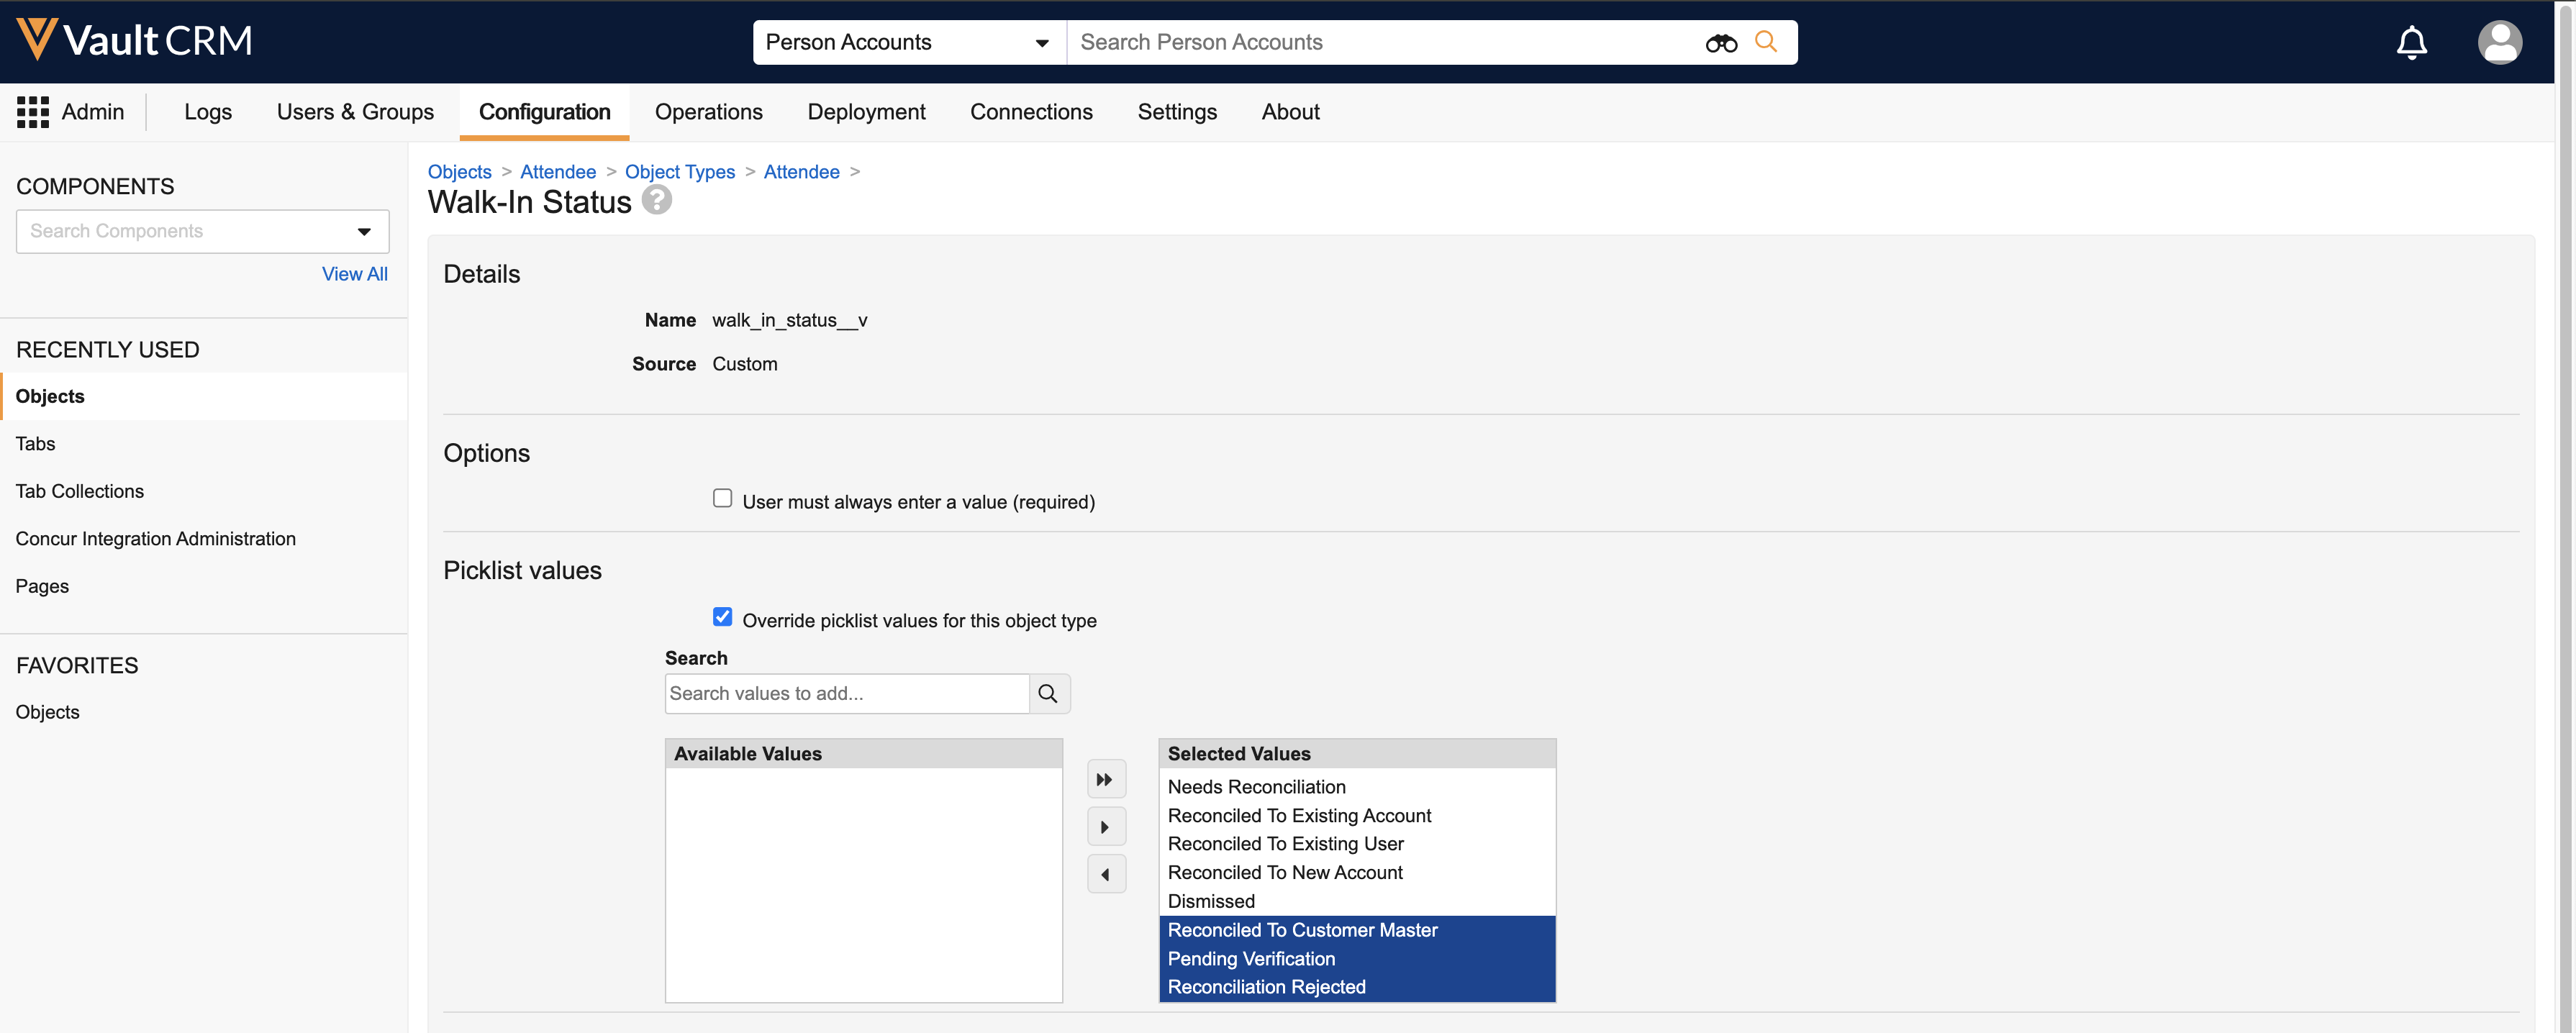Go to Object Types breadcrumb link
This screenshot has width=2576, height=1033.
click(x=679, y=172)
